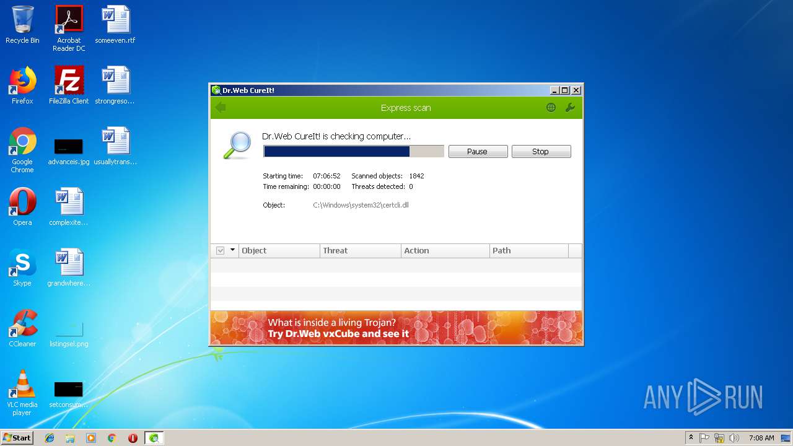The height and width of the screenshot is (446, 793).
Task: Sort results by Action column
Action: (445, 251)
